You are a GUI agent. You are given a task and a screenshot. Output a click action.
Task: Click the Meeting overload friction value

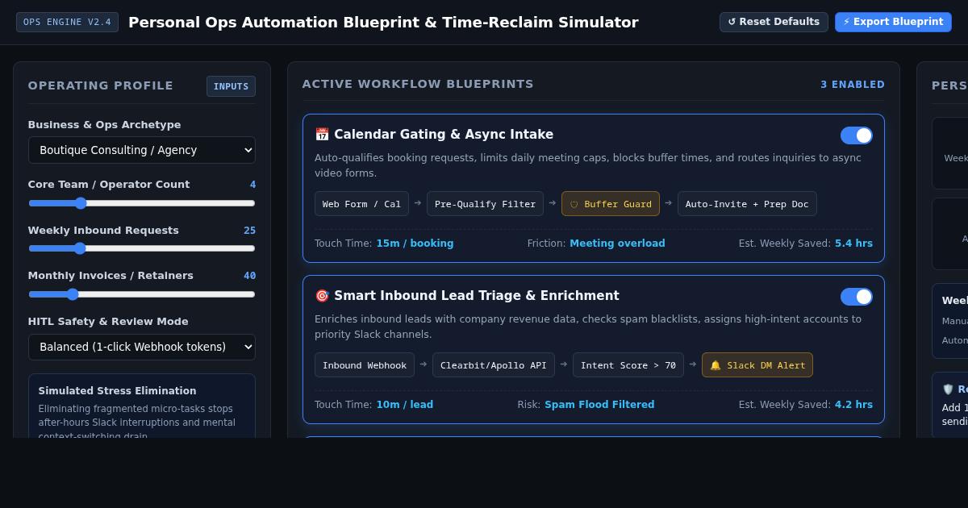point(617,244)
